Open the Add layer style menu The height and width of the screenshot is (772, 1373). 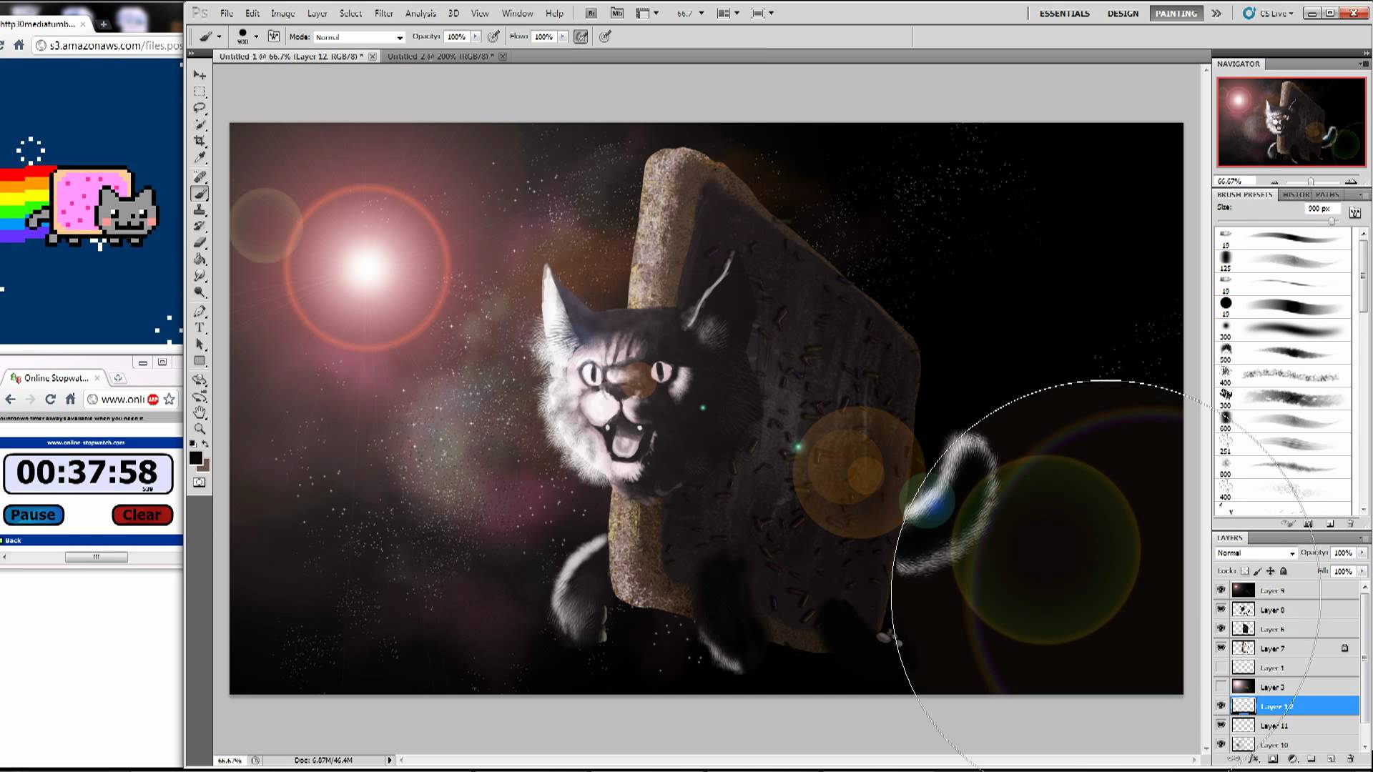click(1253, 759)
